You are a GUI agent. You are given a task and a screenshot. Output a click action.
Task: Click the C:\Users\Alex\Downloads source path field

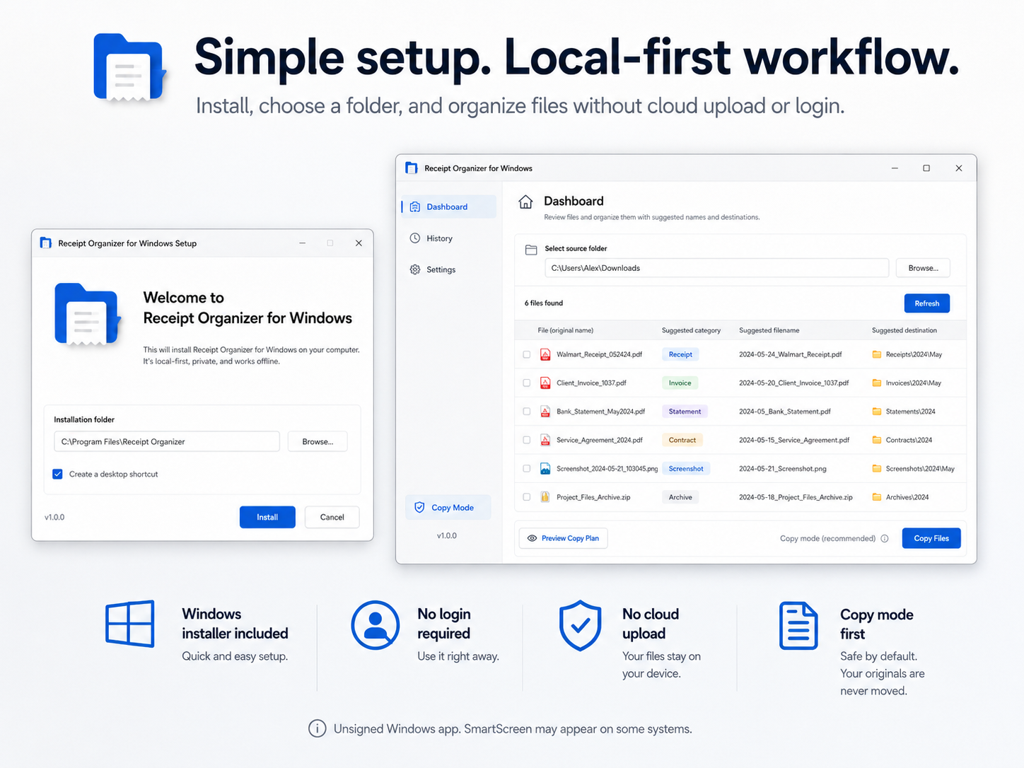716,268
